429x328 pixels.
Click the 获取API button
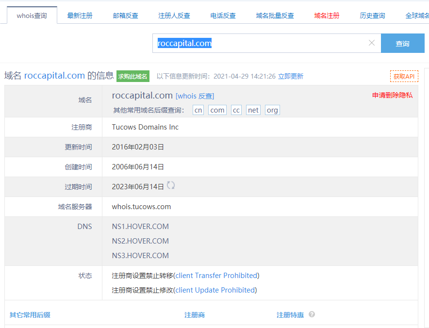[x=404, y=76]
